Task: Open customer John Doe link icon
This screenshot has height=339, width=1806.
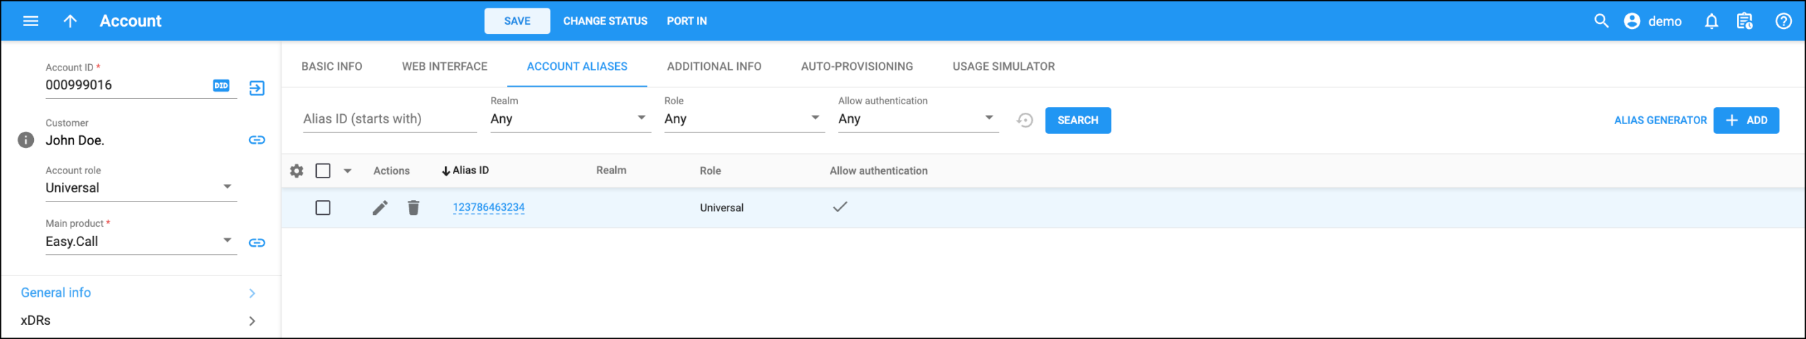Action: click(x=257, y=140)
